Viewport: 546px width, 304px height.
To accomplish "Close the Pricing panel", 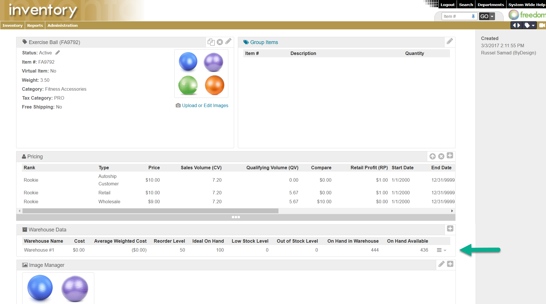I will [x=441, y=156].
